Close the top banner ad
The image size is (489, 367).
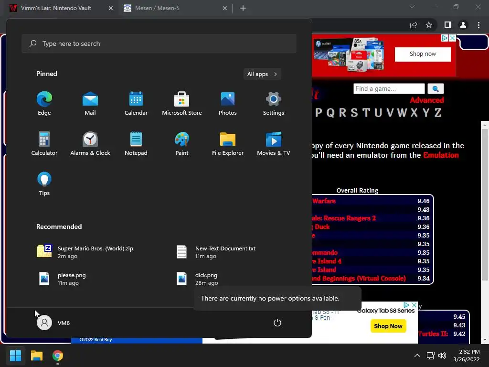(453, 38)
